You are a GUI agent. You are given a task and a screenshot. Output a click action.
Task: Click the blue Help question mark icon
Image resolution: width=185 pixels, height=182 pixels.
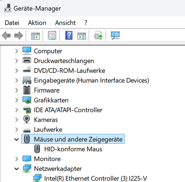[69, 35]
